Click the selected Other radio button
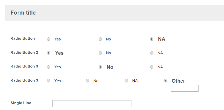The height and width of the screenshot is (110, 224). tap(165, 81)
